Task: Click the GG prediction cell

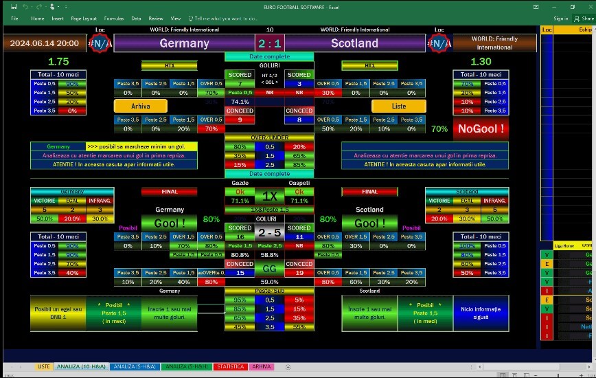Action: point(269,269)
